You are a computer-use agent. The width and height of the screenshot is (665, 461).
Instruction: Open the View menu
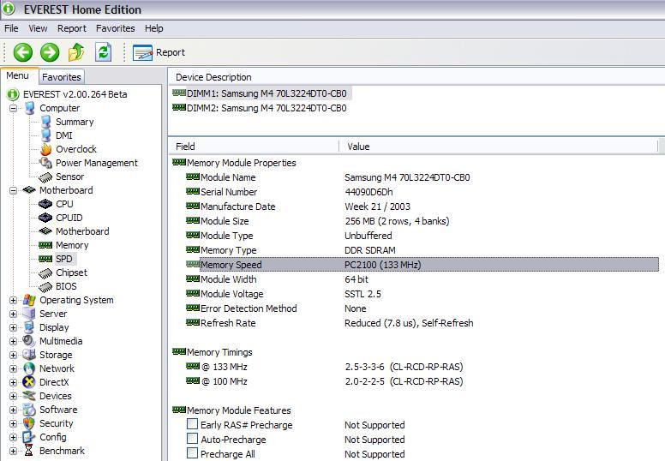point(38,28)
